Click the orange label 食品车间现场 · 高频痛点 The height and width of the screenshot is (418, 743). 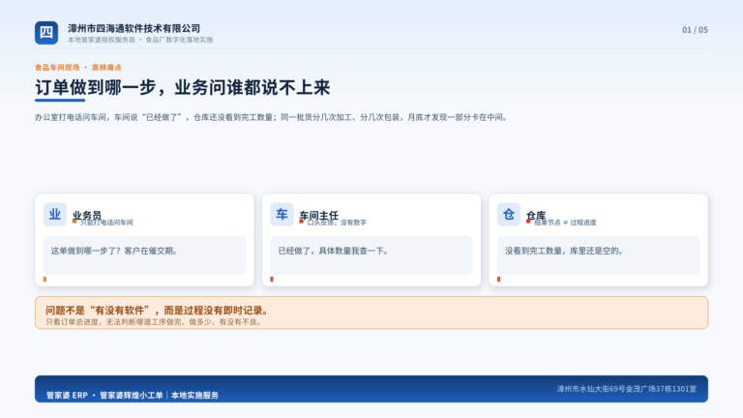point(78,68)
